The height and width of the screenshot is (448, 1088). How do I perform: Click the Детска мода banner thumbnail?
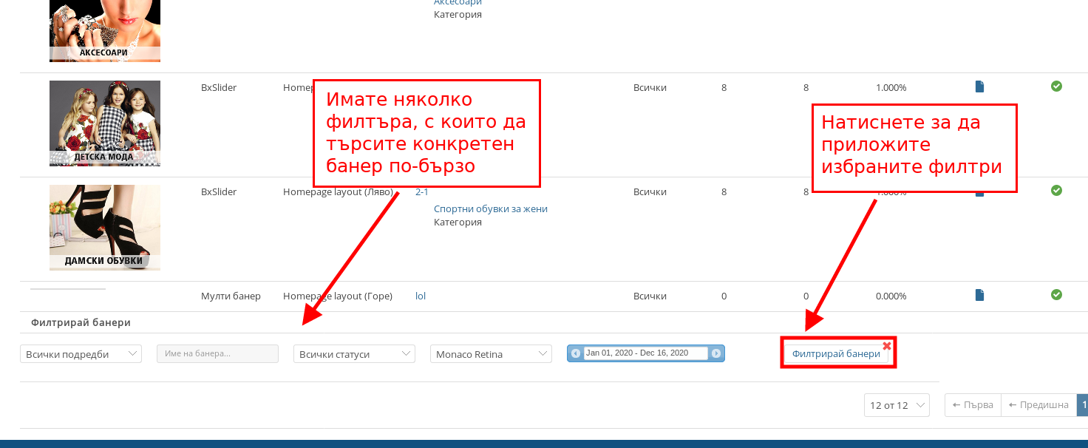[105, 123]
